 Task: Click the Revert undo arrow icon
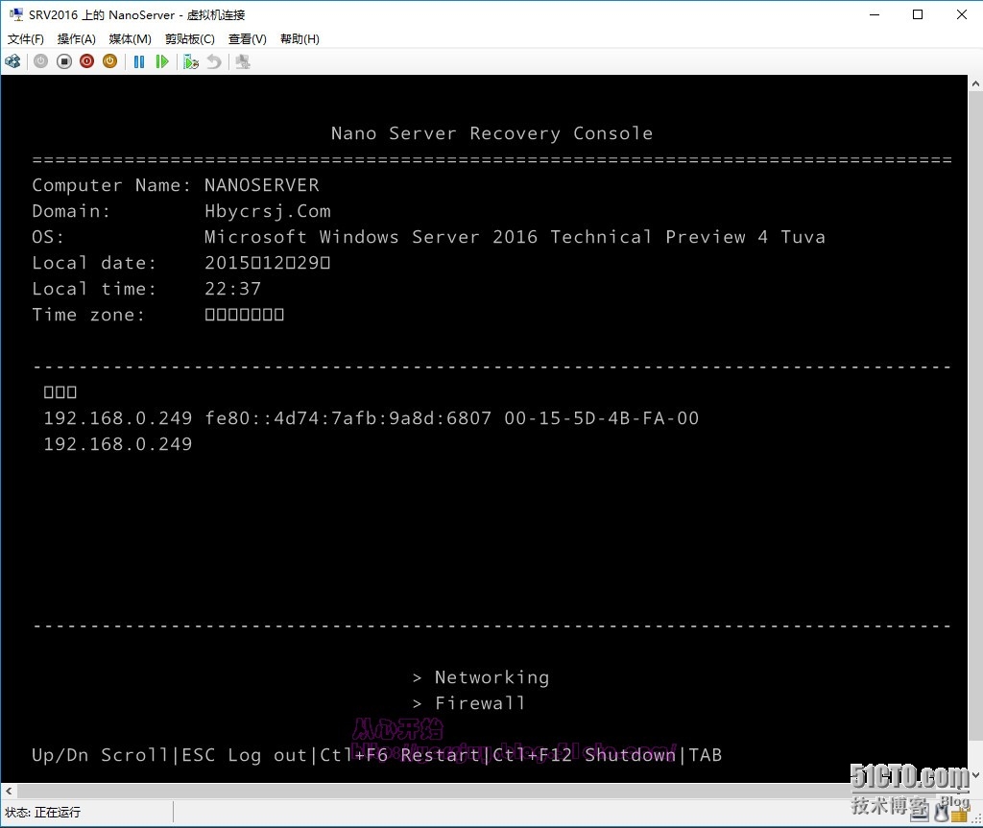(x=214, y=61)
